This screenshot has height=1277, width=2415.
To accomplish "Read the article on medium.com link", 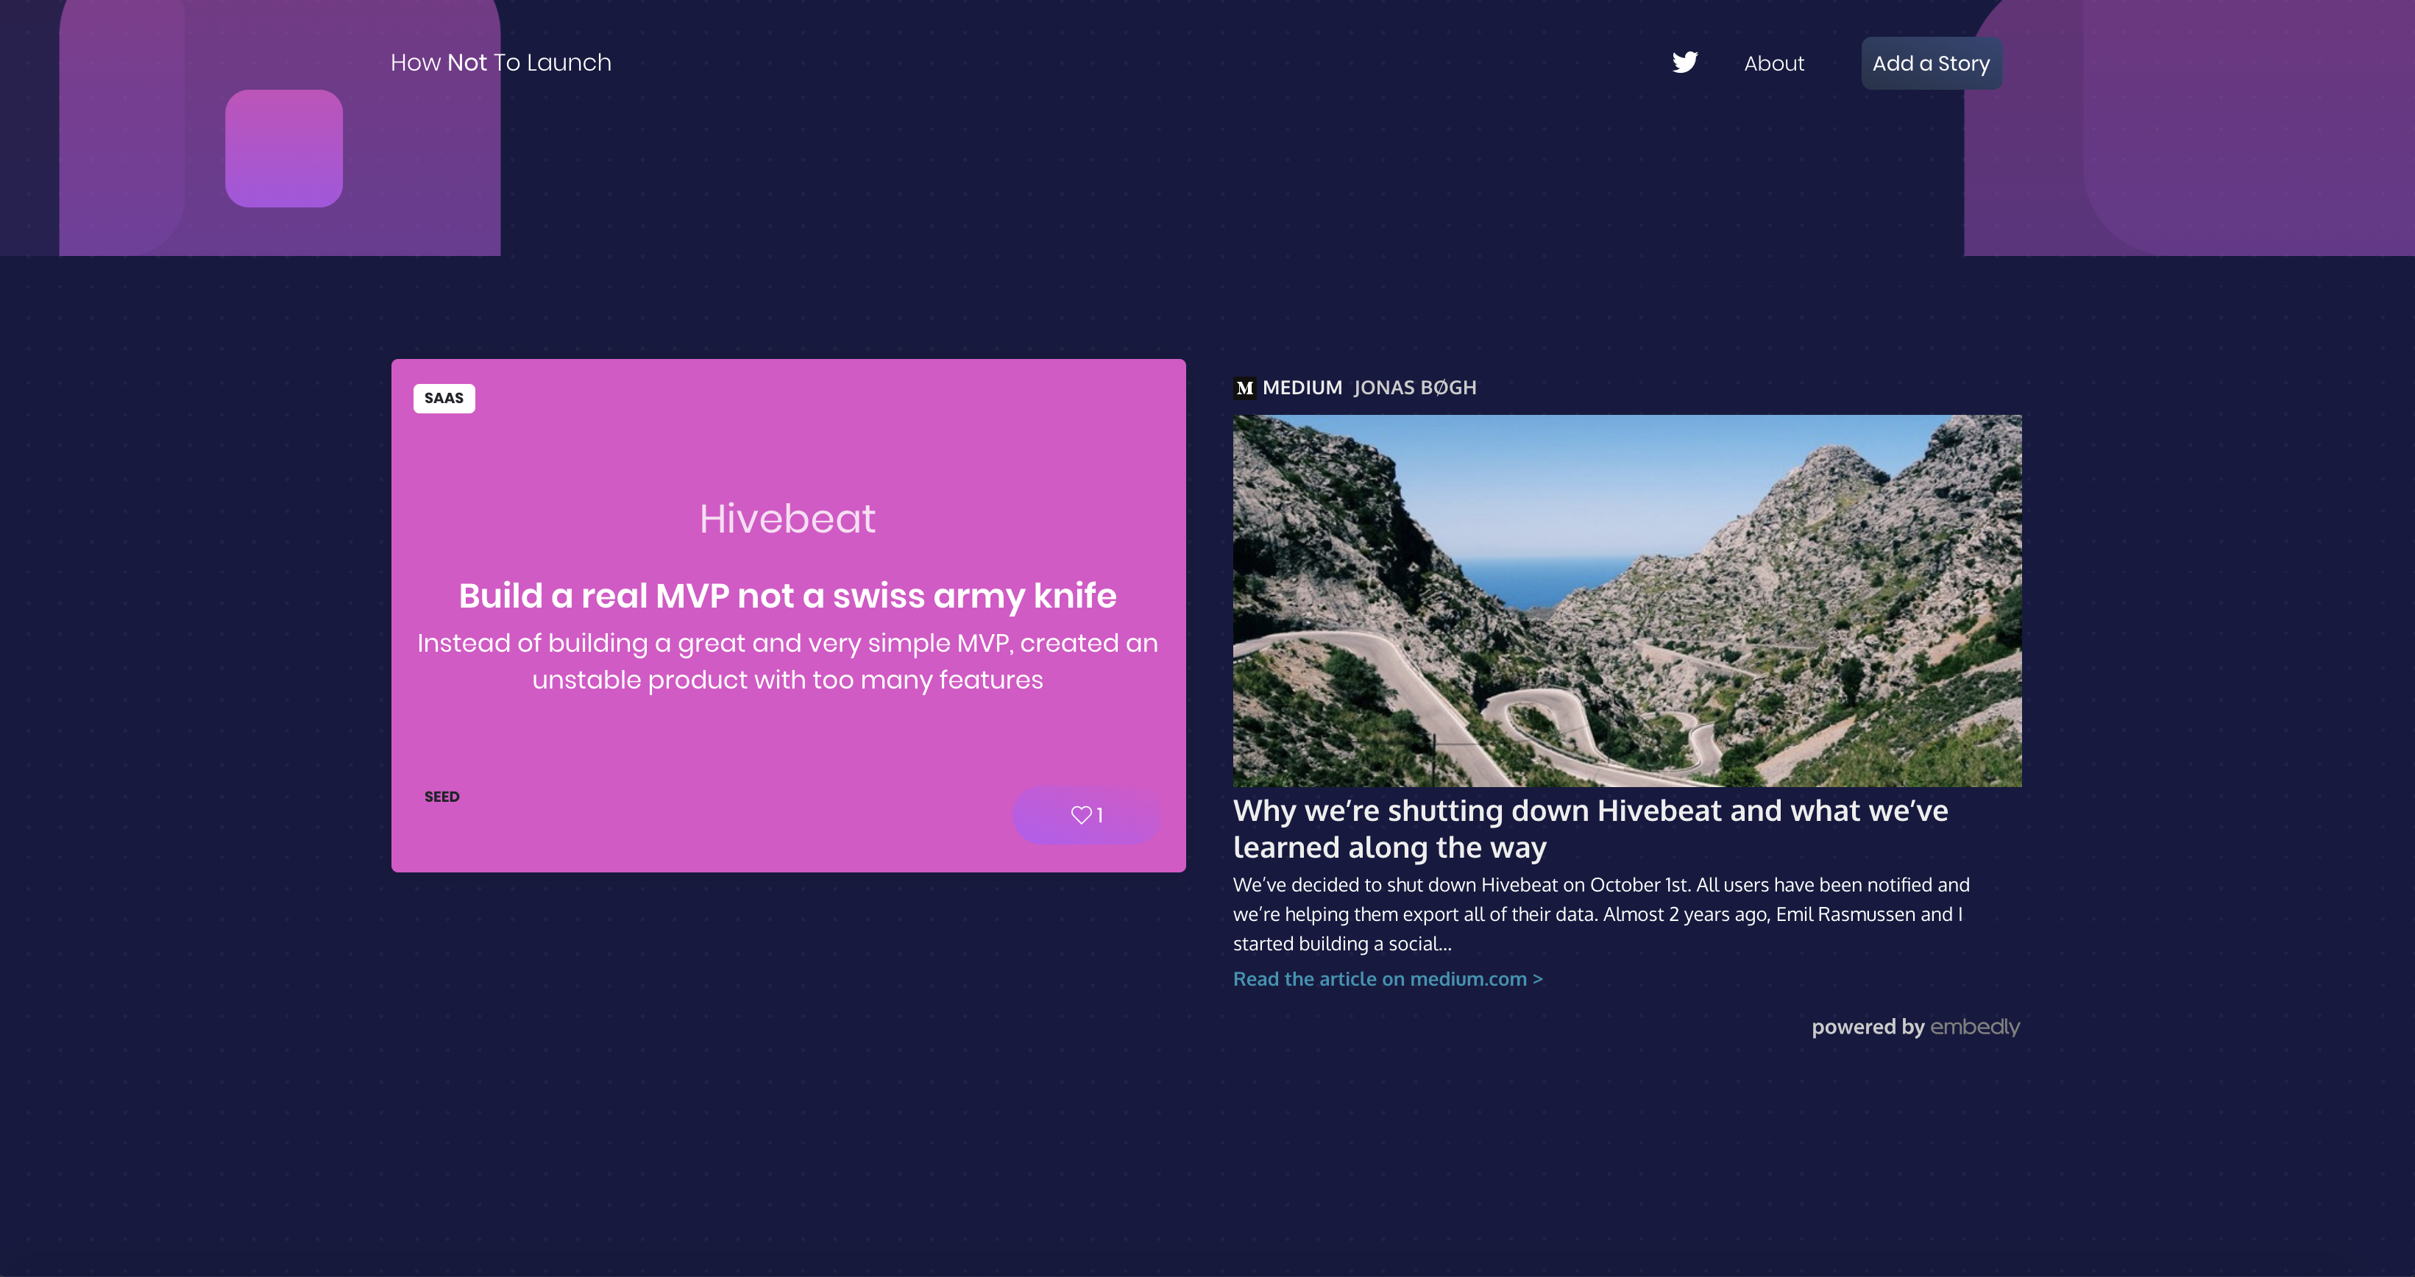I will click(1386, 978).
